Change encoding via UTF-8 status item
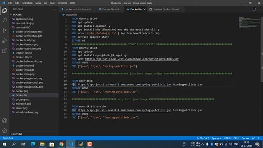 click(x=227, y=138)
